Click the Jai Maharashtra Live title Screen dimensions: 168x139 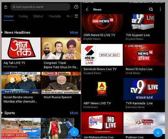pyautogui.click(x=98, y=137)
